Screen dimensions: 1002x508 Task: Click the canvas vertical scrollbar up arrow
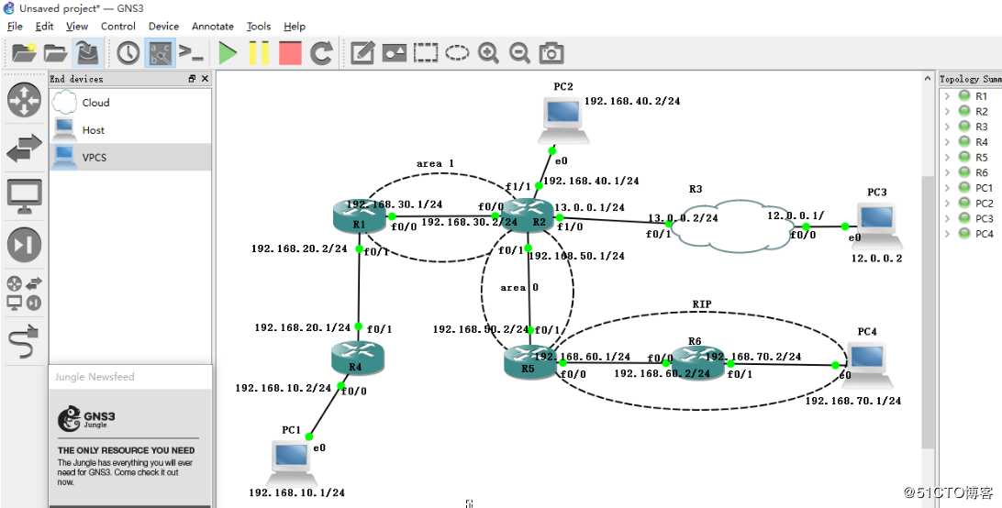tap(928, 78)
